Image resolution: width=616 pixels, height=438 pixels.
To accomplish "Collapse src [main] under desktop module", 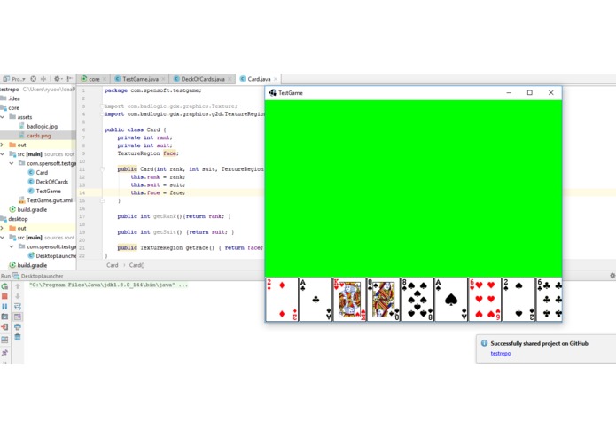I will (3, 238).
